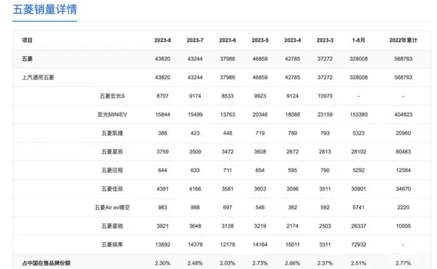The height and width of the screenshot is (269, 437).
Task: Open the 五菱征程 model link
Action: coord(112,170)
